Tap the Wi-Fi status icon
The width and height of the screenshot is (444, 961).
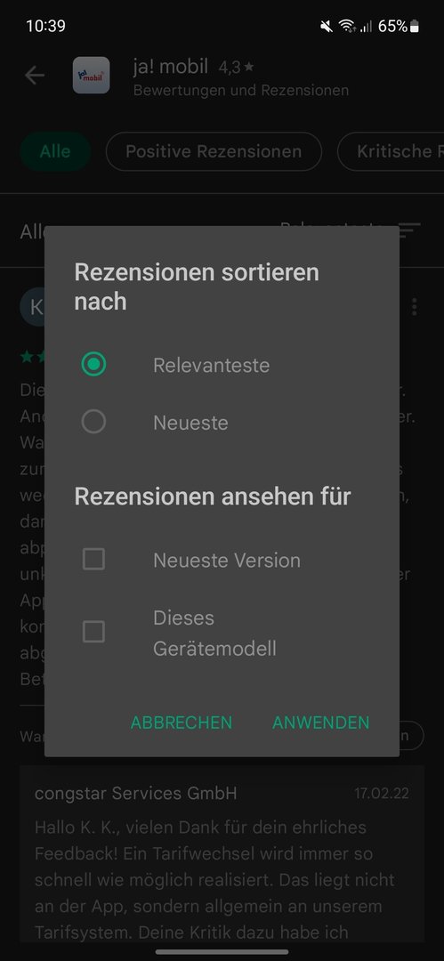[x=347, y=27]
